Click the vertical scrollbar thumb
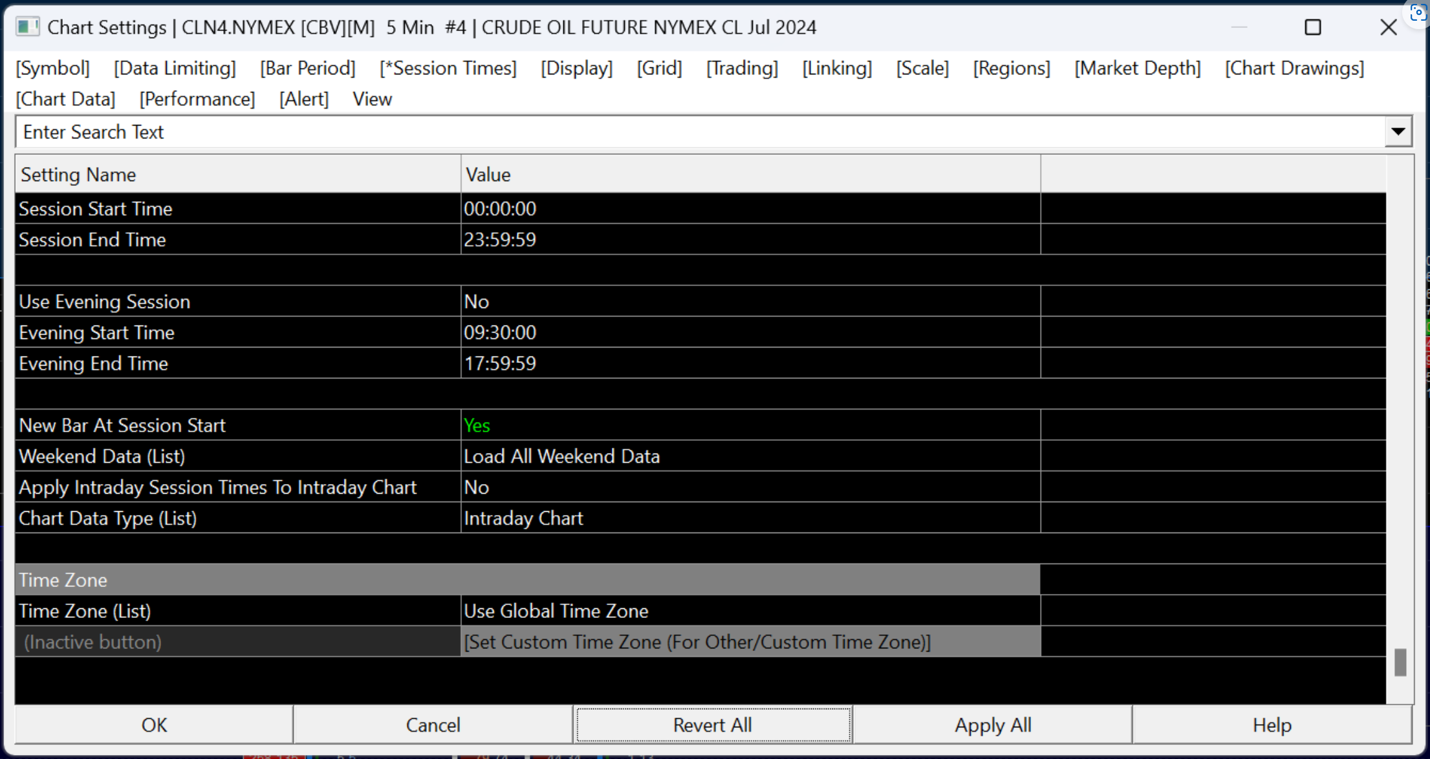The width and height of the screenshot is (1430, 759). [x=1400, y=663]
